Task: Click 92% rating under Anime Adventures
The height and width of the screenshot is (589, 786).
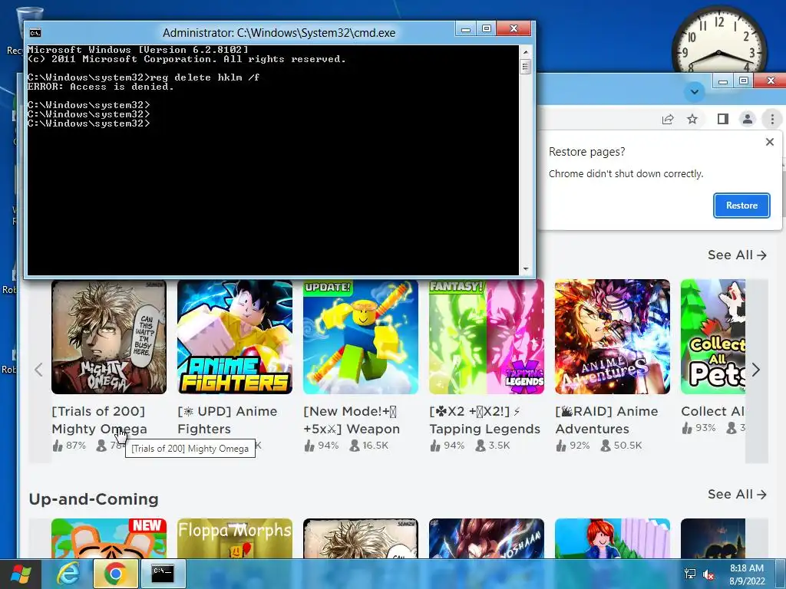Action: [x=573, y=446]
